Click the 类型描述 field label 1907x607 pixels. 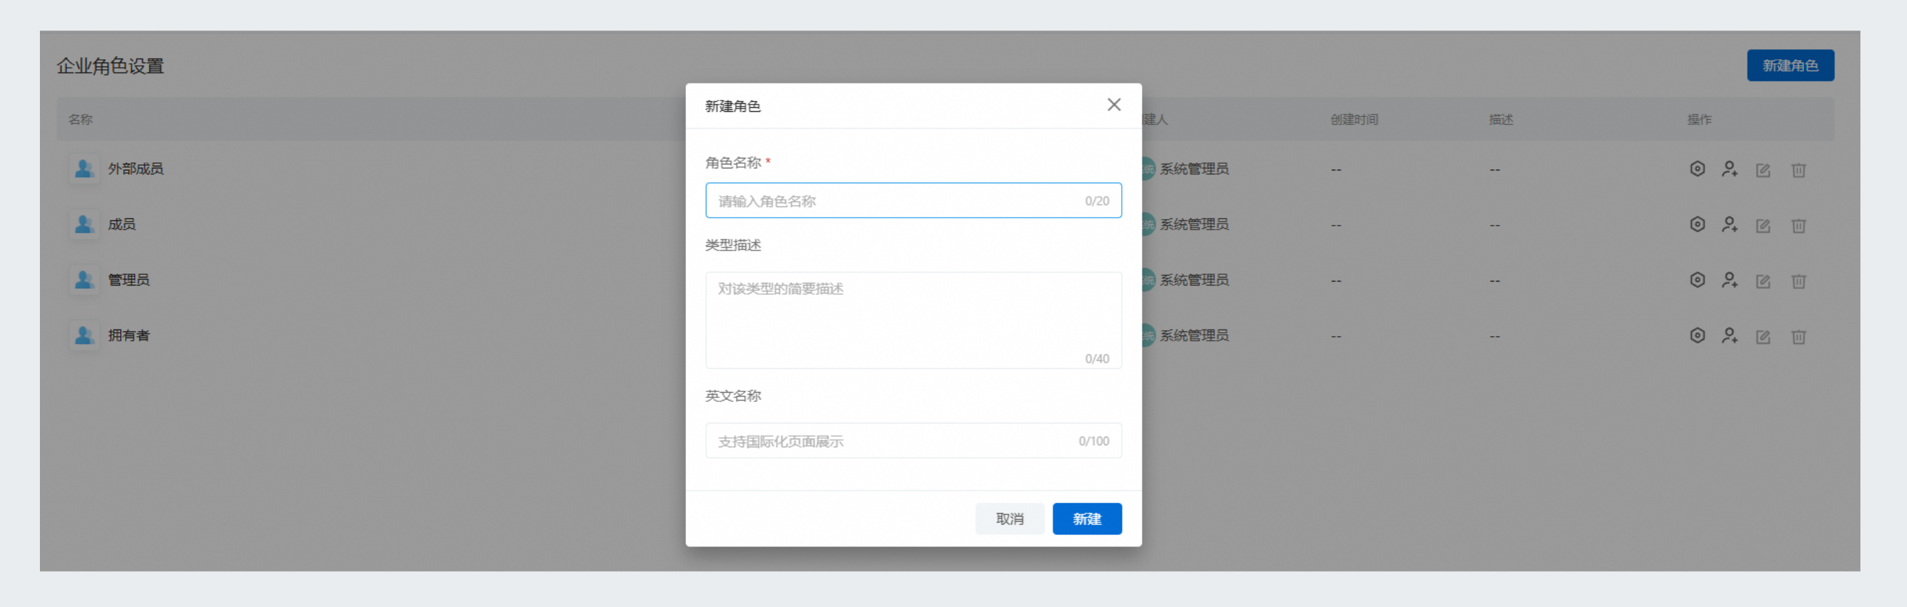pos(733,245)
